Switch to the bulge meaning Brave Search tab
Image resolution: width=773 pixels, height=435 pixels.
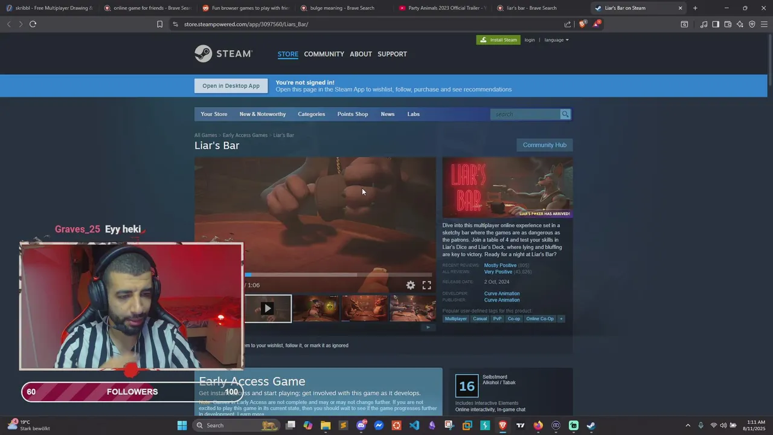tap(344, 8)
